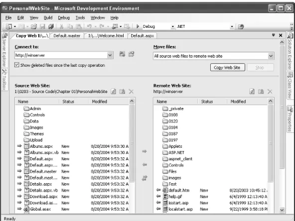Go up one folder in Remote Web Site
The height and width of the screenshot is (221, 295).
tap(261, 92)
